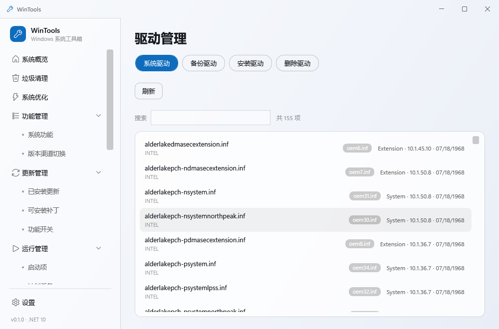Click the play icon beside 运行管理

[x=15, y=249]
